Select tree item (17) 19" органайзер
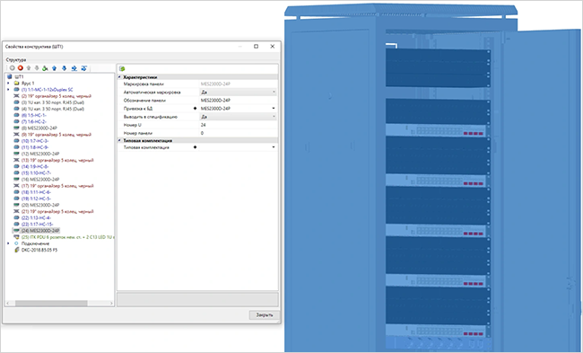Viewport: 583px width, 353px height. 57,186
